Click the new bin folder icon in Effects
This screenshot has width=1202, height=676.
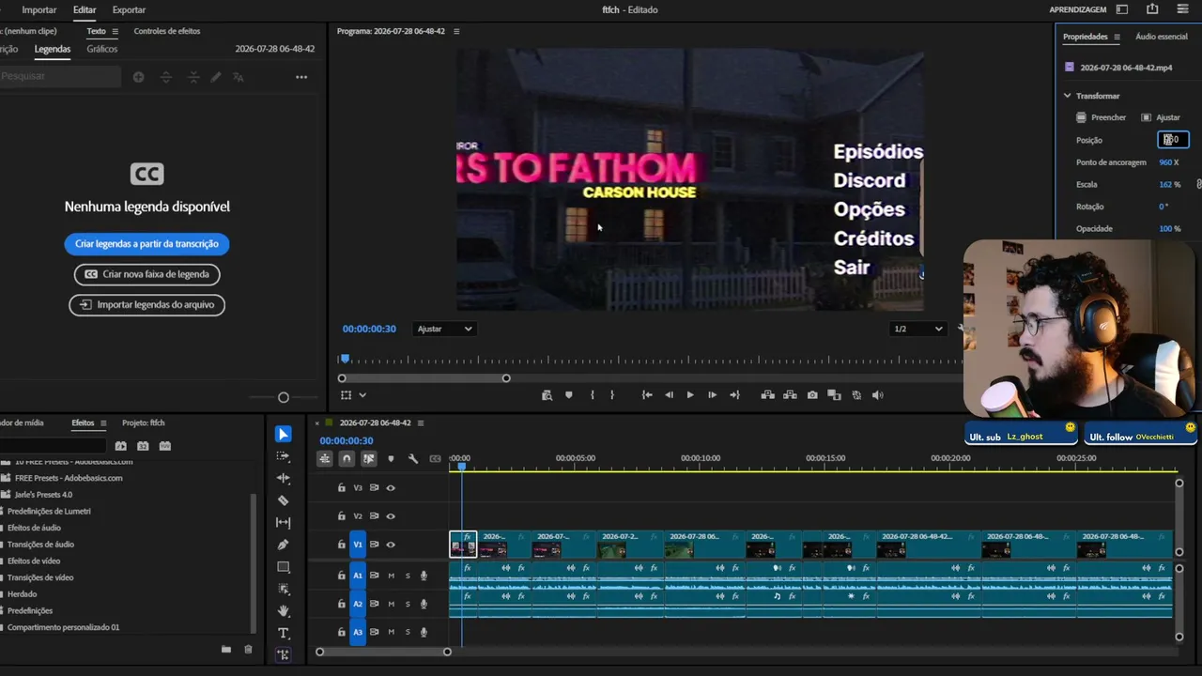pos(225,649)
